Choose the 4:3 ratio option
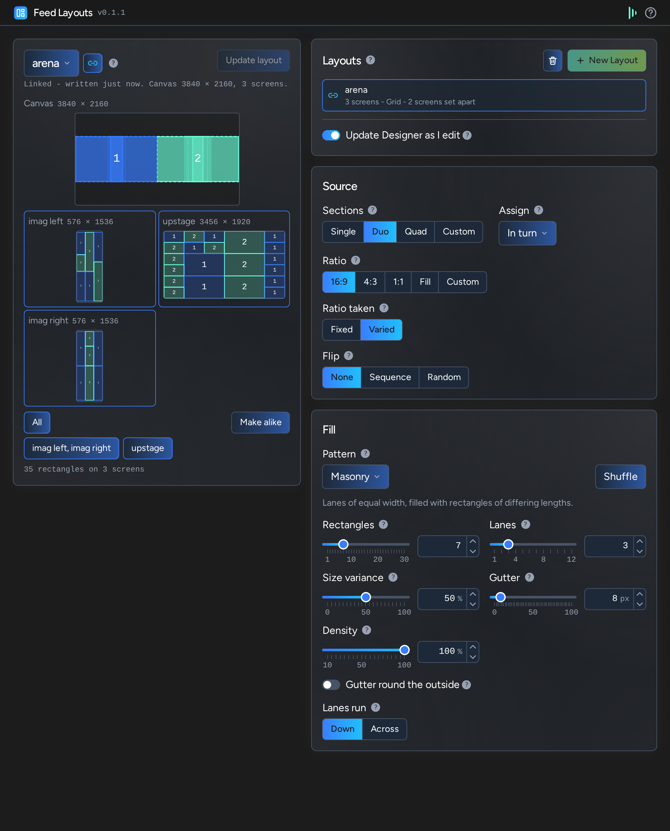 (370, 282)
